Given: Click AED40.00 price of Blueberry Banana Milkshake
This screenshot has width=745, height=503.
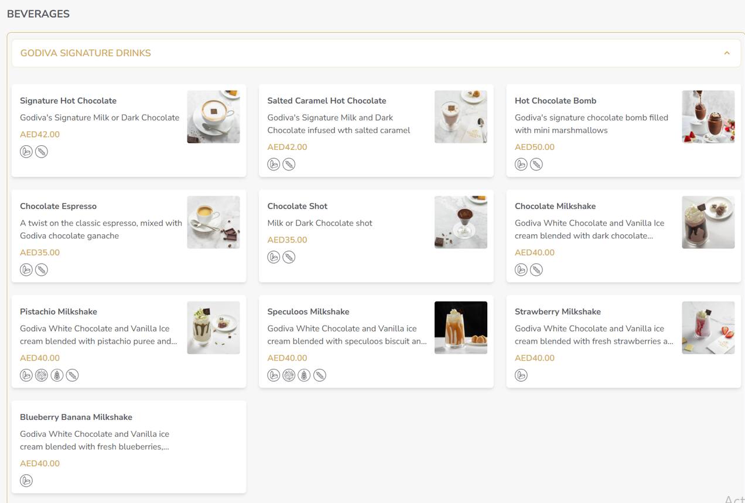Looking at the screenshot, I should pos(40,463).
